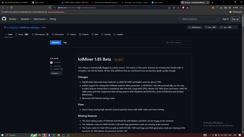Expand the Compare dropdown
Image resolution: width=244 pixels, height=137 pixels.
pos(56,73)
